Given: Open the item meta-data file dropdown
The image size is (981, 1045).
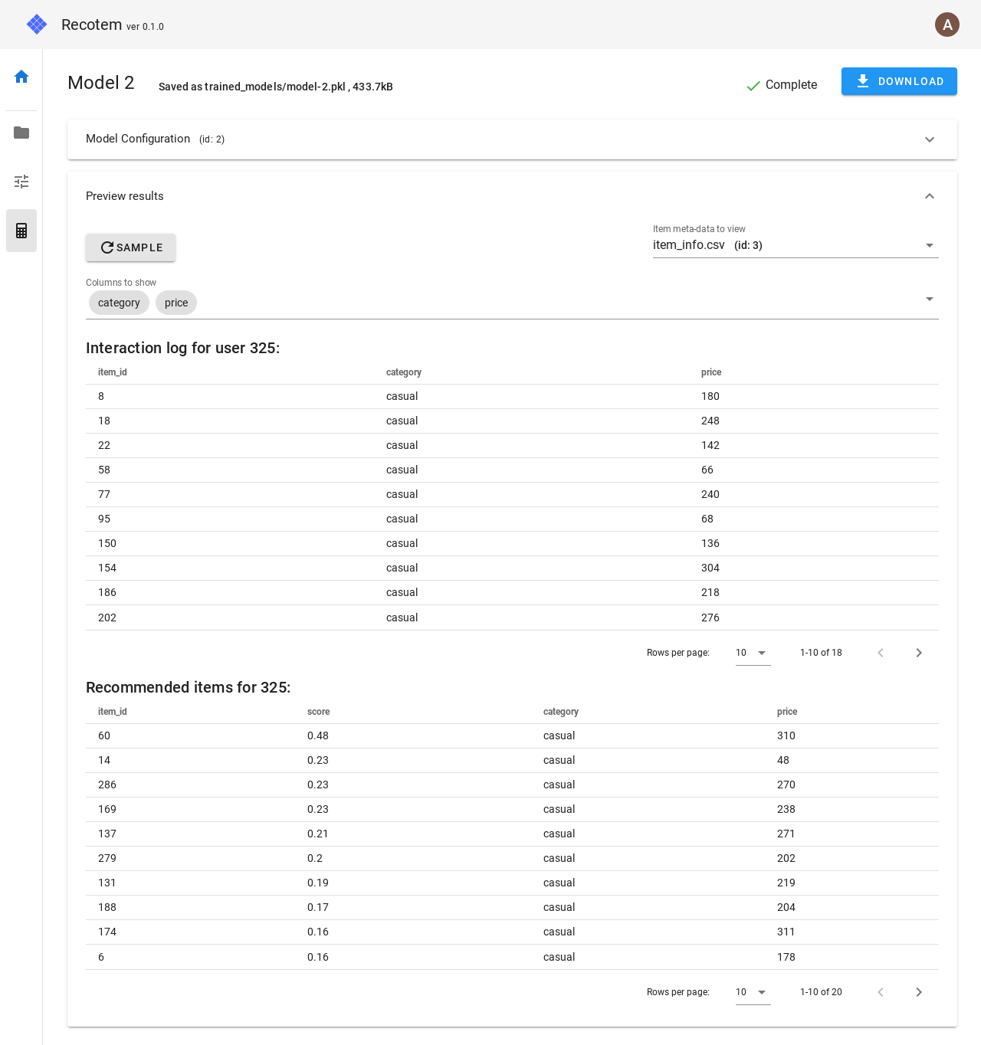Looking at the screenshot, I should pyautogui.click(x=929, y=245).
